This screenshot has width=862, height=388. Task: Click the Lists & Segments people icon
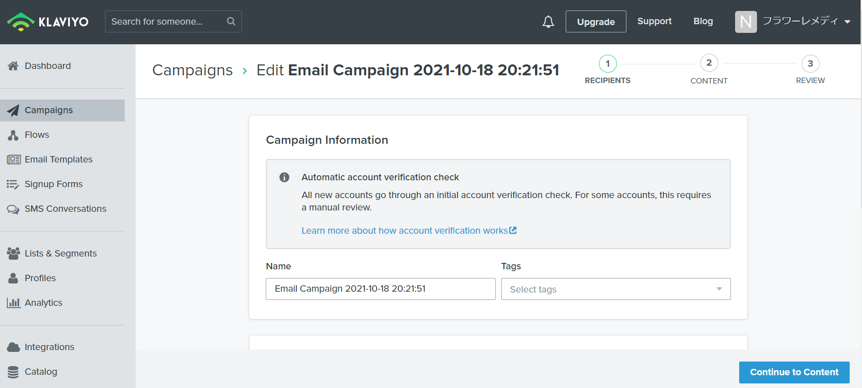click(x=13, y=253)
